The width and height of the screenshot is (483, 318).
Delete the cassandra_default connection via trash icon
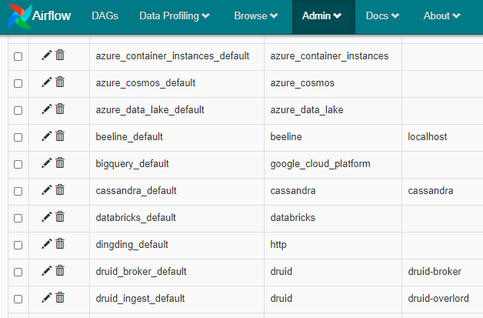(x=60, y=190)
